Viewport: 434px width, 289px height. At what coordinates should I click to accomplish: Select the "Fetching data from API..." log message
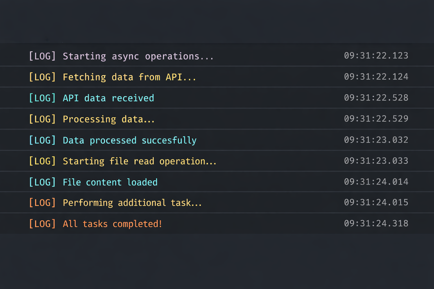click(129, 77)
